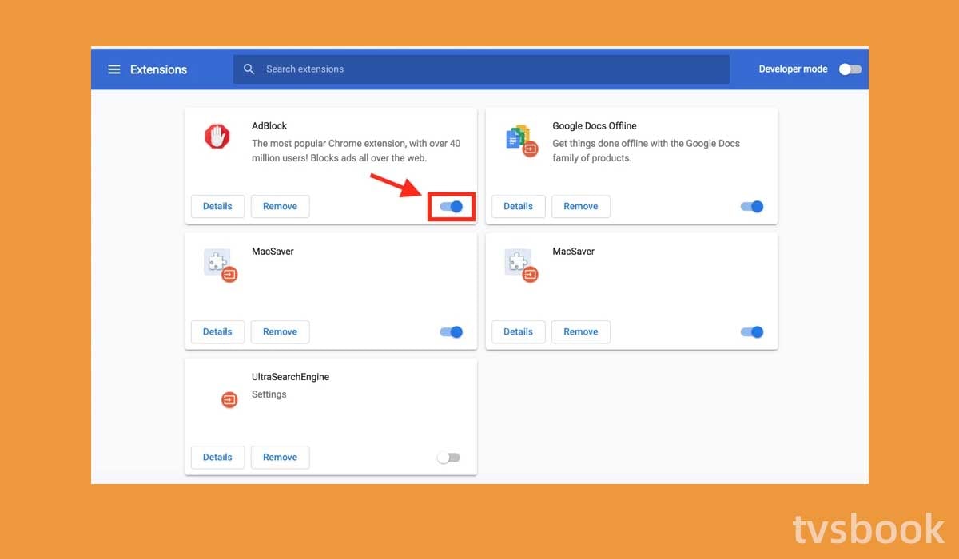This screenshot has height=559, width=959.
Task: Click the UltraSearchEngine red badge icon
Action: (x=229, y=399)
